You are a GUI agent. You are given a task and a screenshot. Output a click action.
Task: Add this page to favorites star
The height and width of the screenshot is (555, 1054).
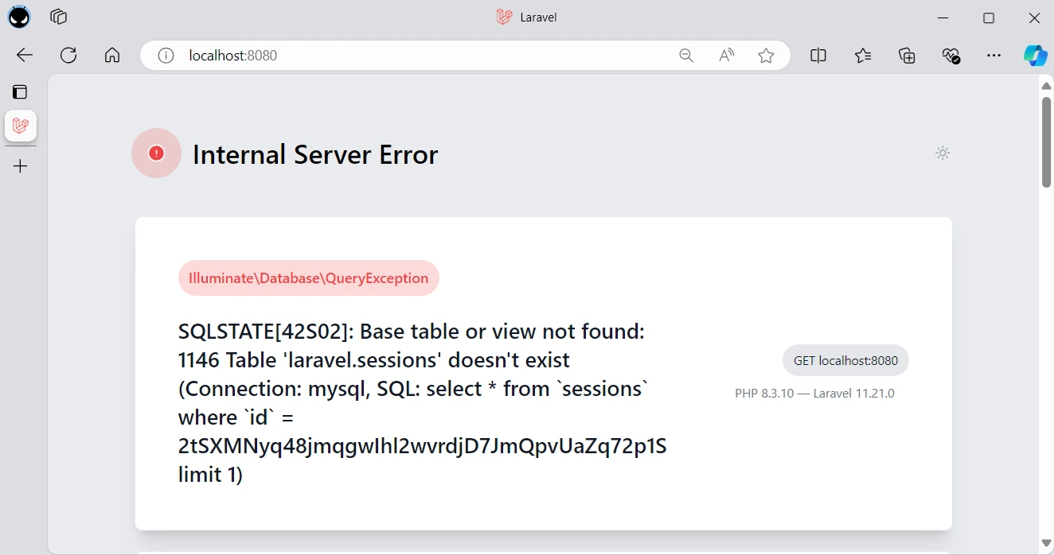pos(766,55)
